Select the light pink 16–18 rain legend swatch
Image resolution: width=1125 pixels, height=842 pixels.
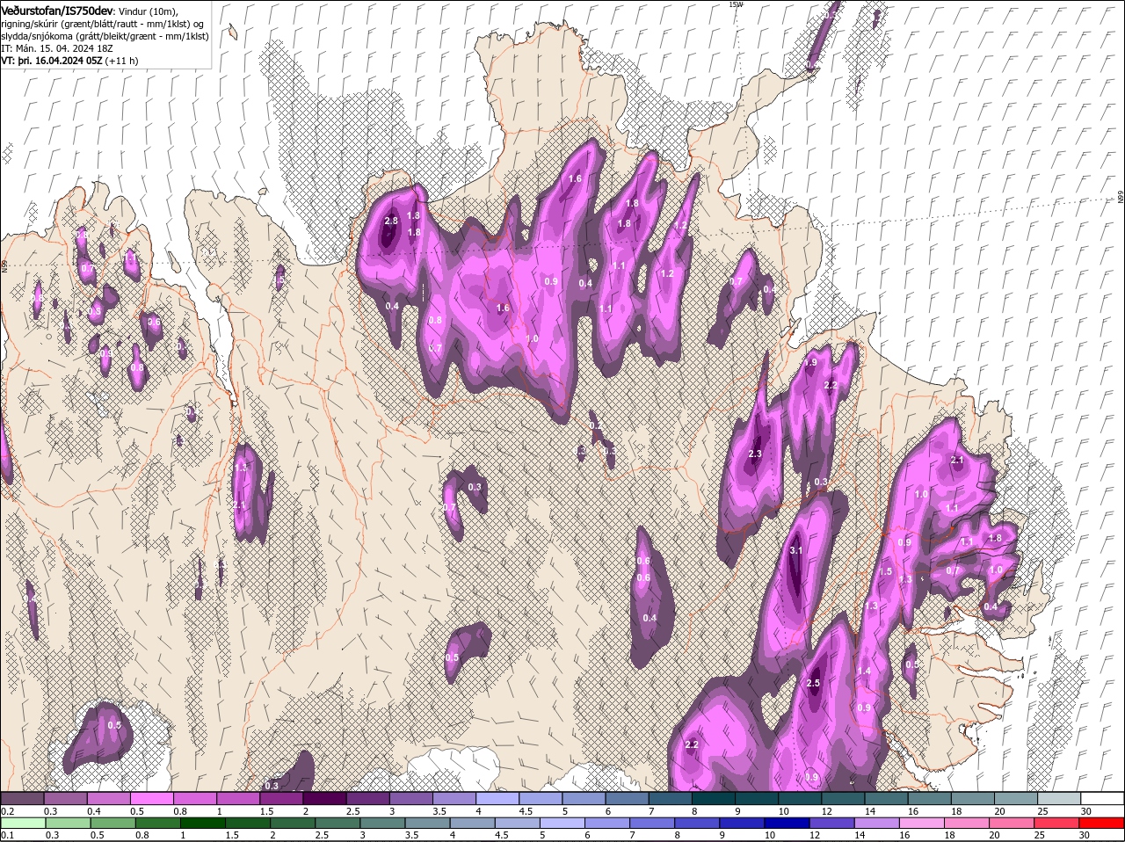pyautogui.click(x=924, y=823)
